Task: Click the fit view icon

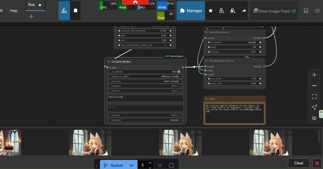Action: coord(314,97)
